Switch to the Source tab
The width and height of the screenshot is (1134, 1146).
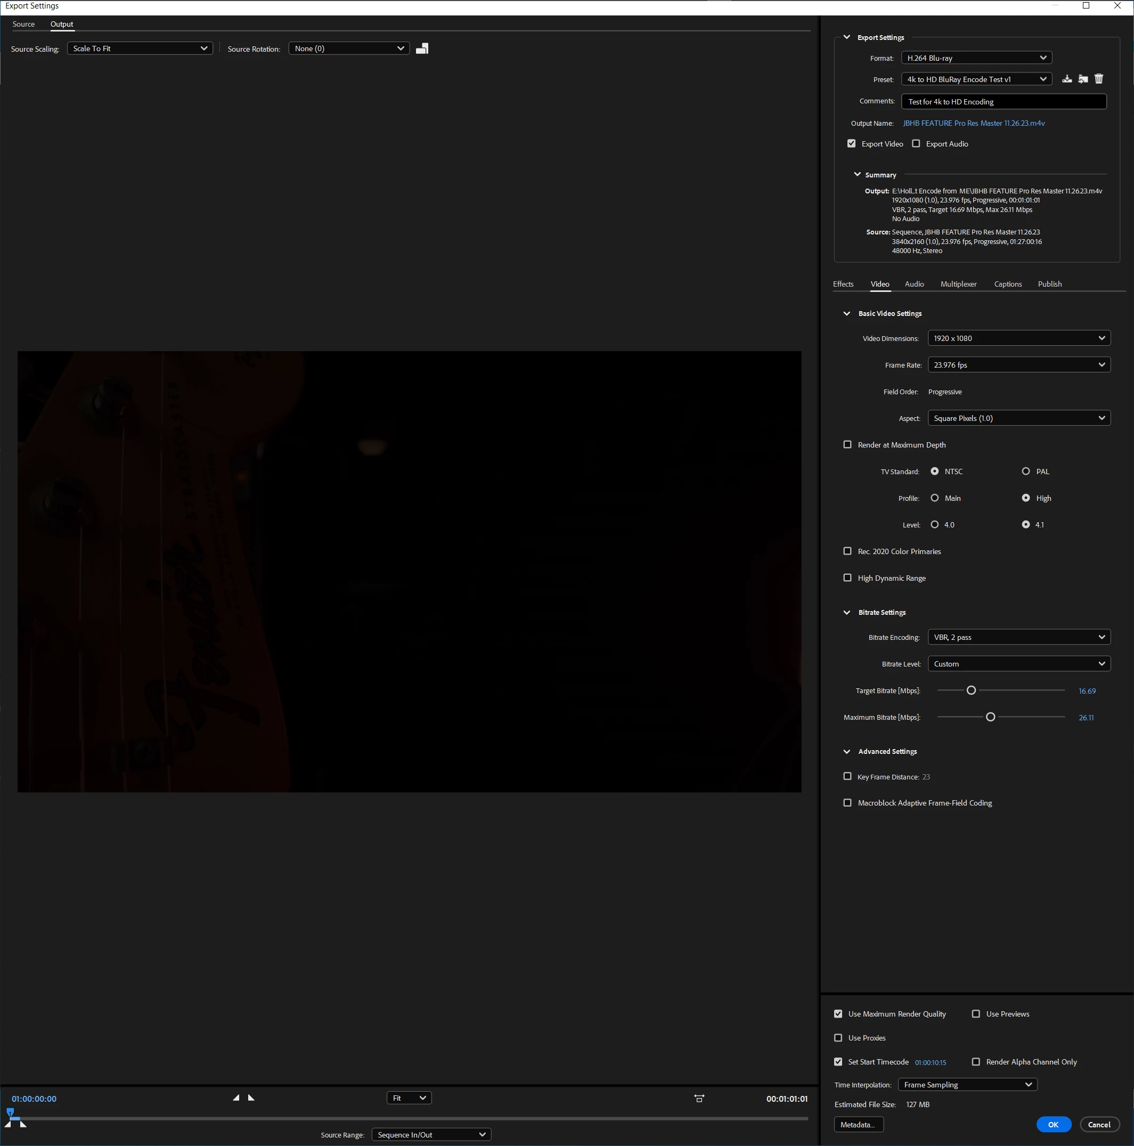tap(24, 25)
